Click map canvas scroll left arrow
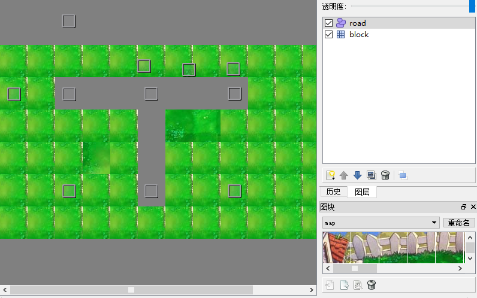Image resolution: width=477 pixels, height=298 pixels. click(x=5, y=290)
